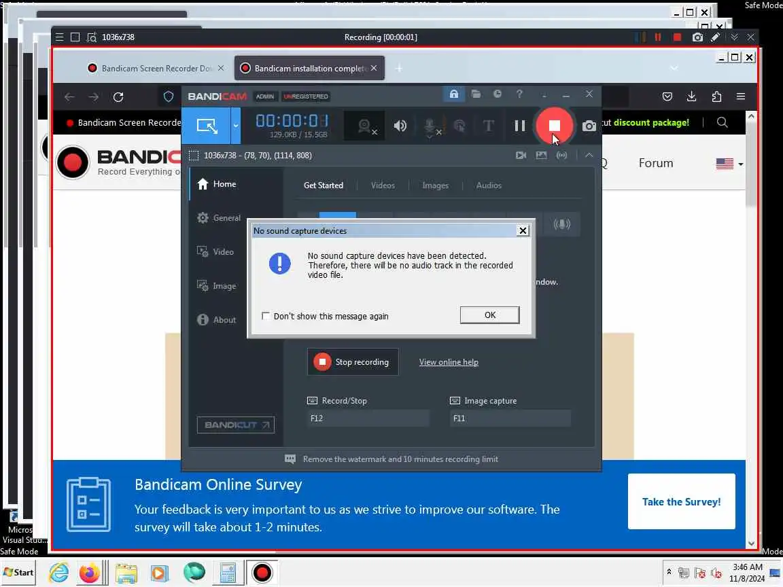Open Firefox from the taskbar
The image size is (783, 587).
tap(90, 573)
